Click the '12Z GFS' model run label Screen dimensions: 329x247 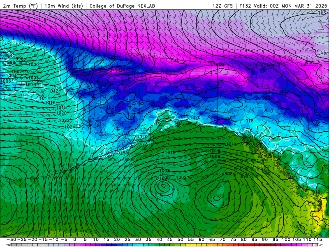[x=222, y=6]
